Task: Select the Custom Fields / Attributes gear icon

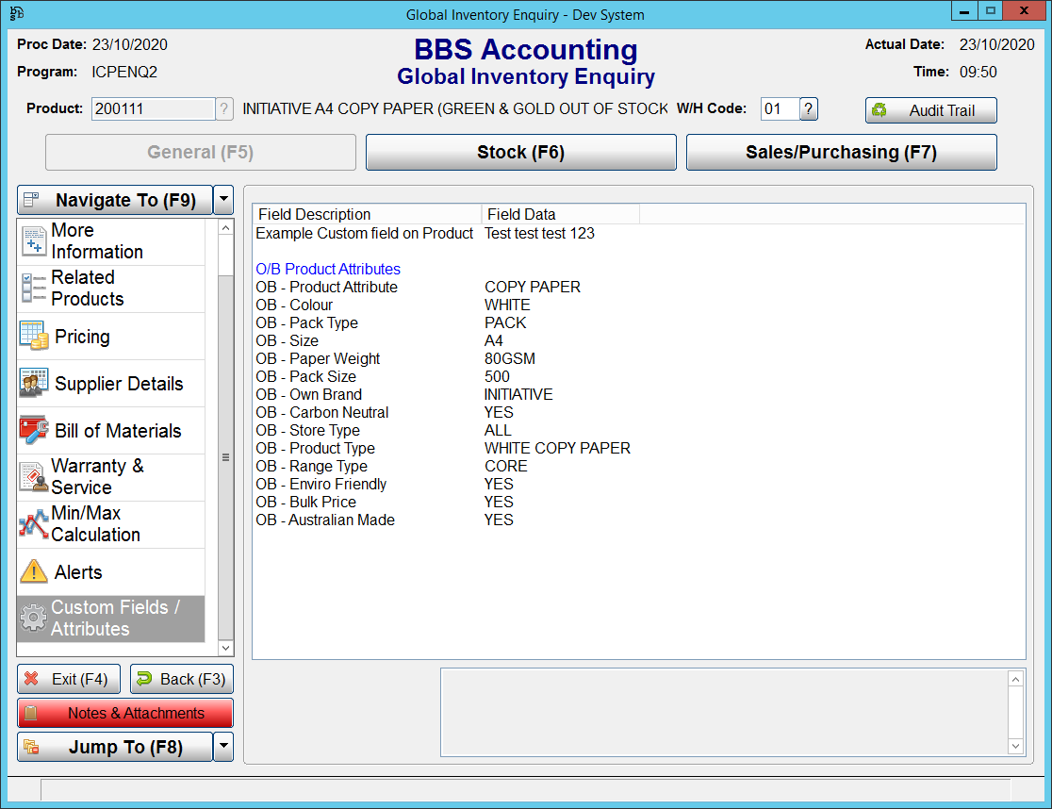Action: point(34,619)
